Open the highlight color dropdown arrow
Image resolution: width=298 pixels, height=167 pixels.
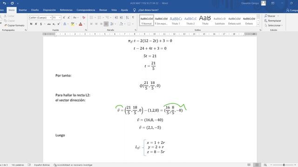[76, 24]
